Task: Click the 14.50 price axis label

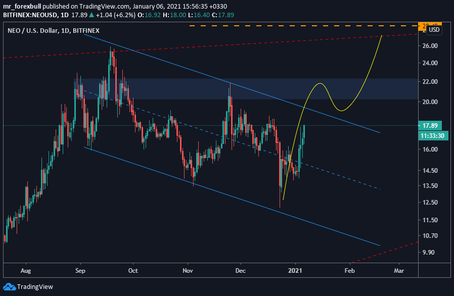Action: point(430,170)
